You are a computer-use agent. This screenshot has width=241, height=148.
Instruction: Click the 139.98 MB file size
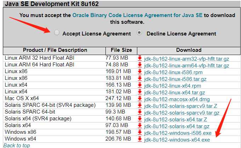pyautogui.click(x=118, y=105)
